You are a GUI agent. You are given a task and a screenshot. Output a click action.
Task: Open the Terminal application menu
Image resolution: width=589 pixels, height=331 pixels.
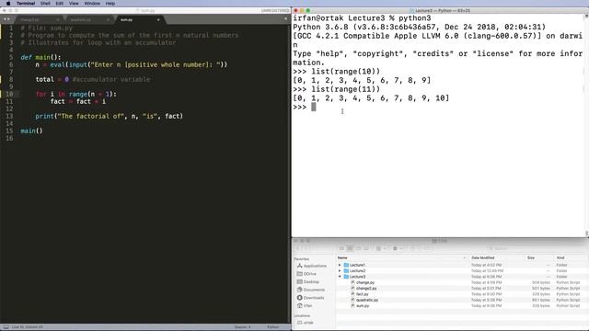pyautogui.click(x=26, y=4)
